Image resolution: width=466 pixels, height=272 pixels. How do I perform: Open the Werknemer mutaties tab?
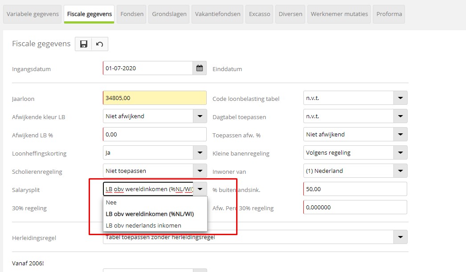339,14
